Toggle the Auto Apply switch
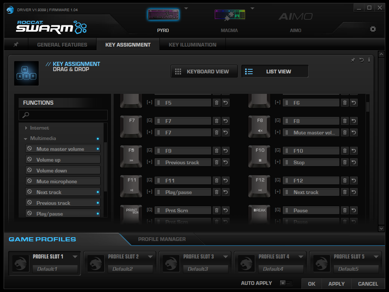This screenshot has width=389, height=292. coord(286,283)
